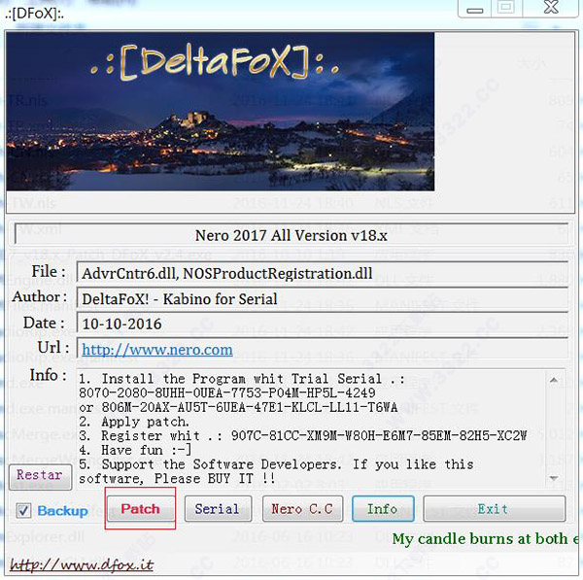Click the Restar button
Image resolution: width=583 pixels, height=580 pixels.
(40, 476)
